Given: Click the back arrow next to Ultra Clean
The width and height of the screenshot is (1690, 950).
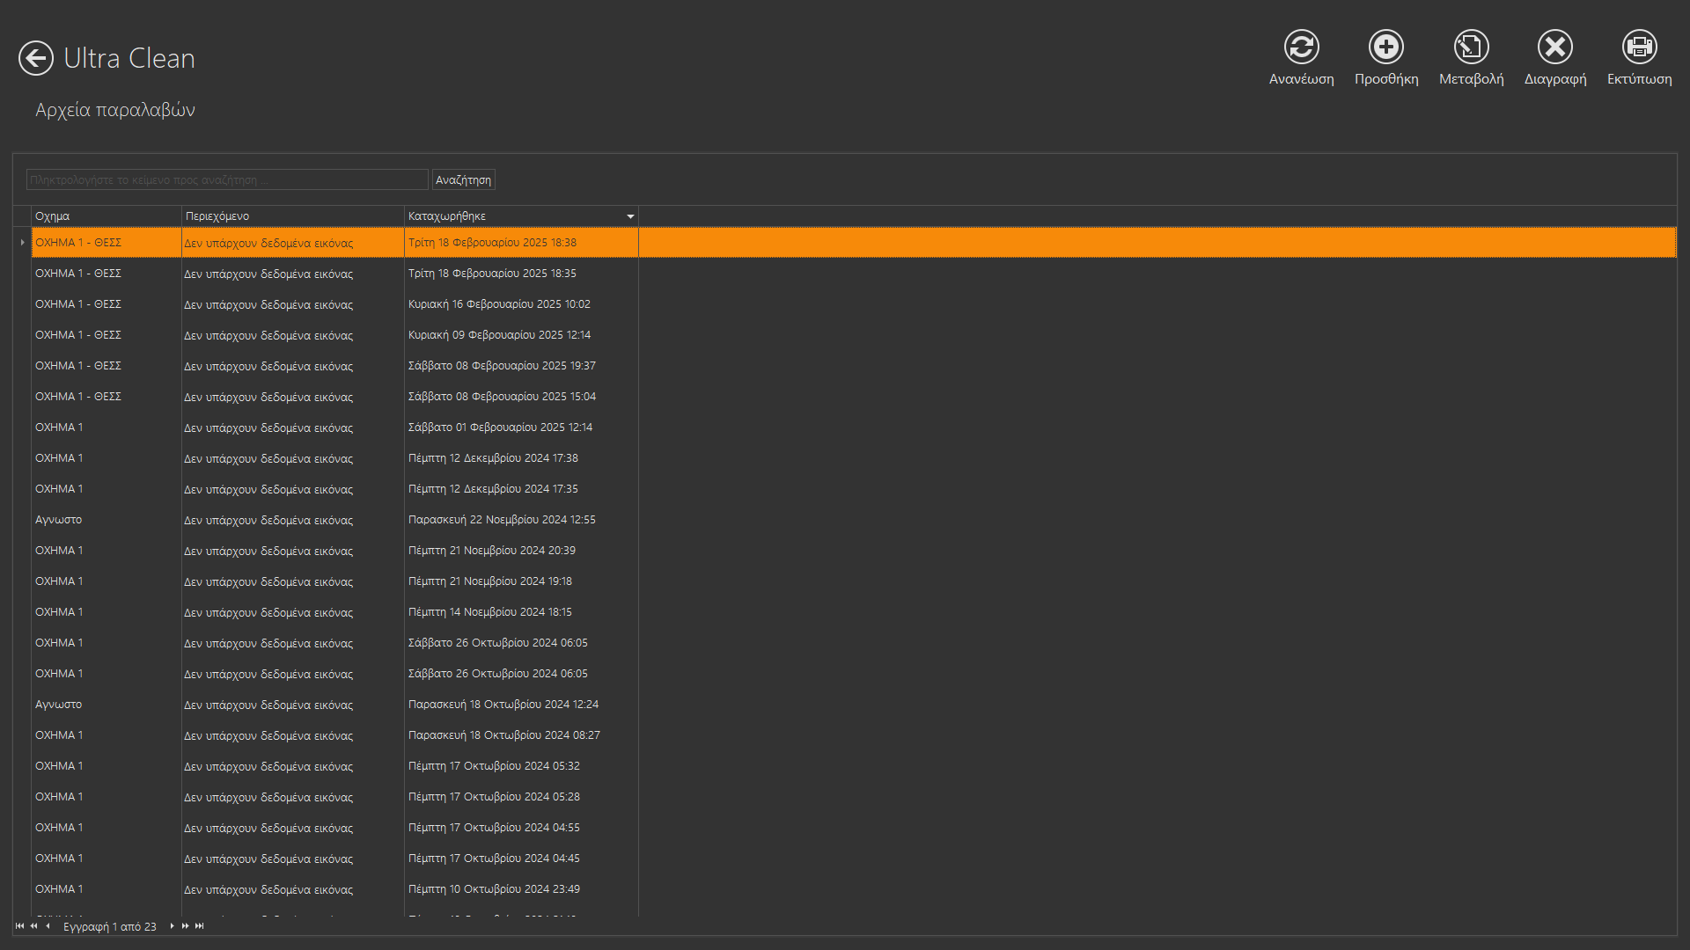Looking at the screenshot, I should pos(36,59).
